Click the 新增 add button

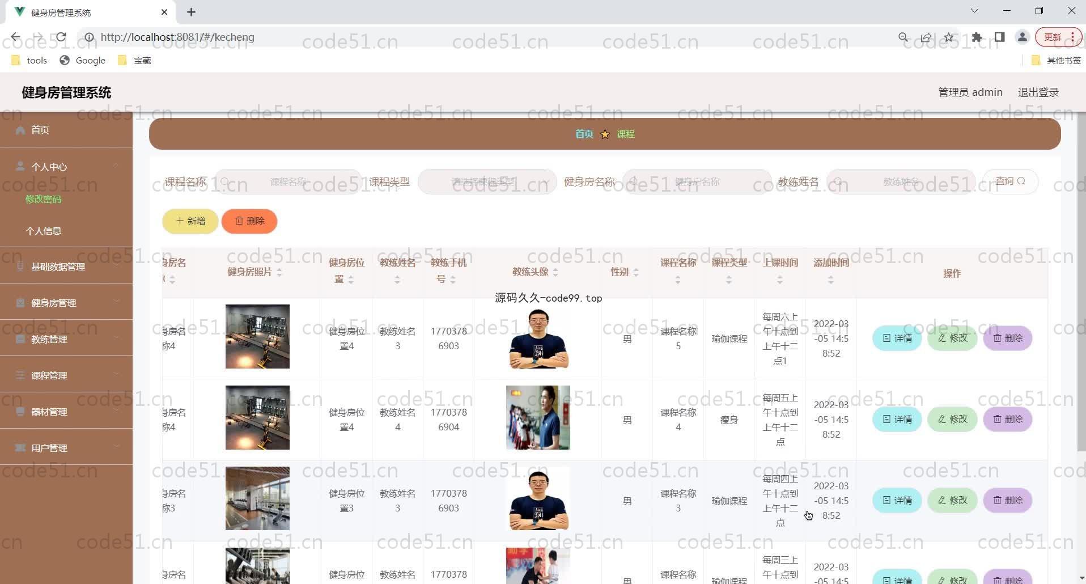[190, 221]
